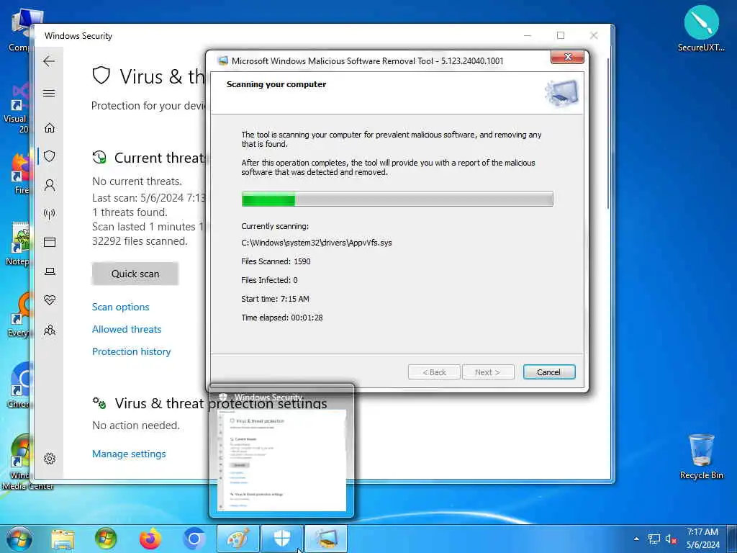Open the hamburger menu in Windows Security
Screen dimensions: 737x553
49,93
